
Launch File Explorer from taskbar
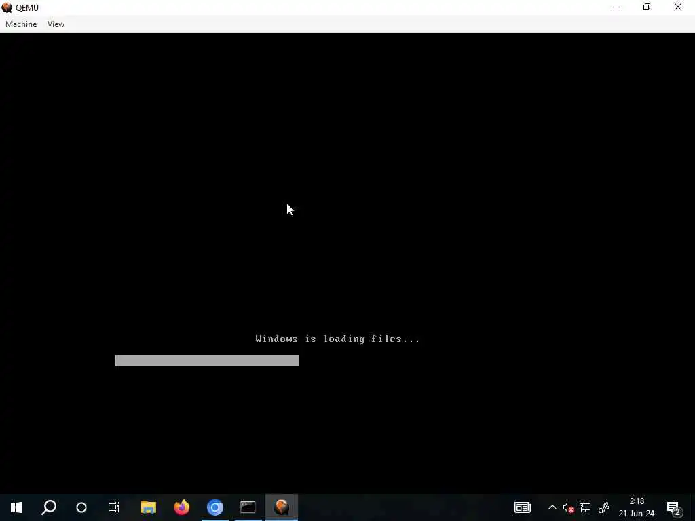tap(149, 507)
